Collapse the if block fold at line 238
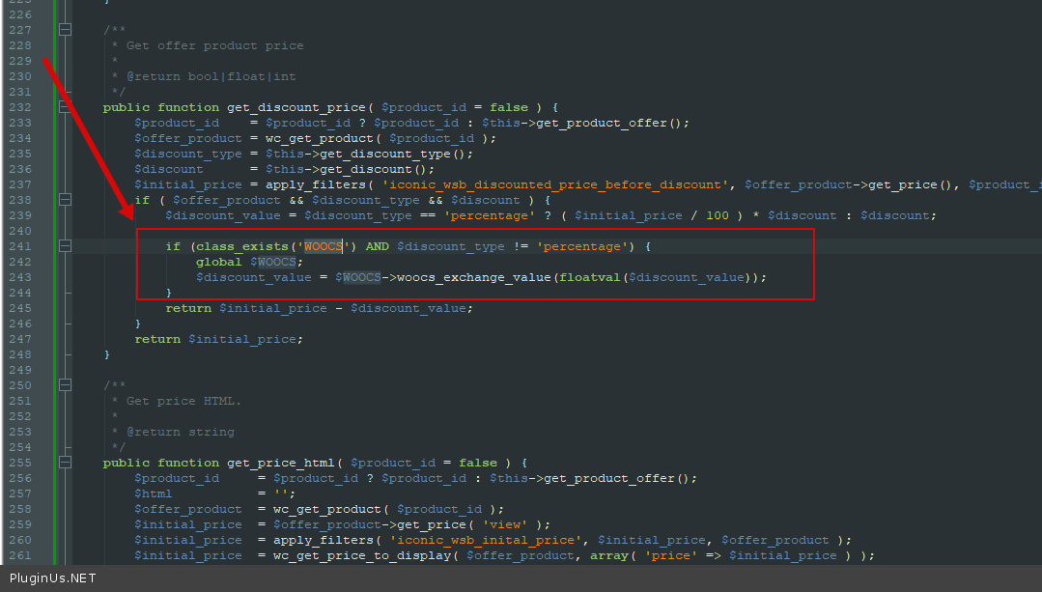This screenshot has width=1042, height=592. [65, 200]
